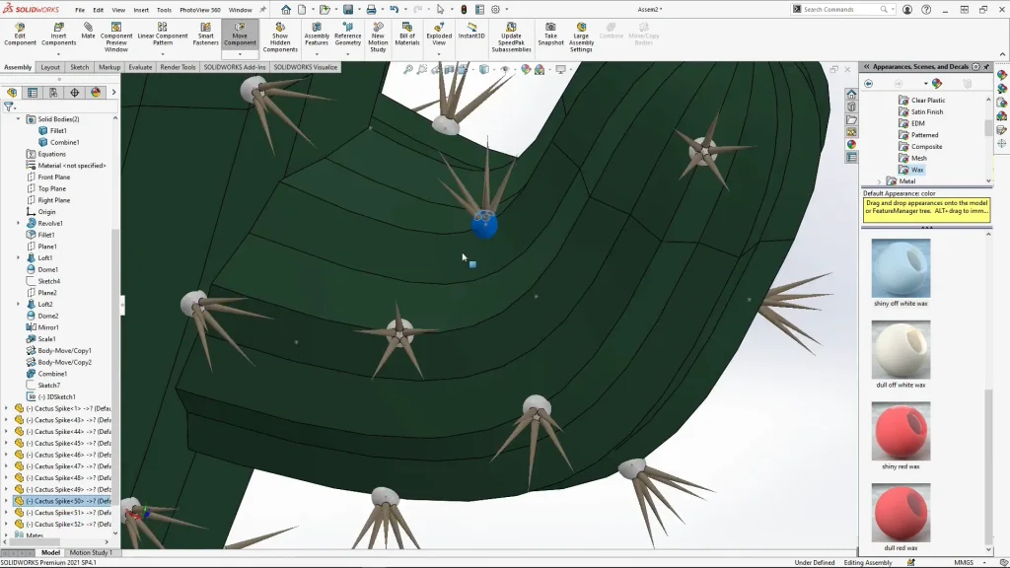Open the Bill of Materials tool
The width and height of the screenshot is (1010, 568).
(407, 31)
